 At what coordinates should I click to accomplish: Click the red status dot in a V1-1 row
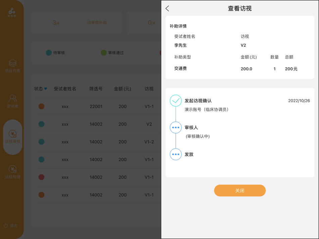click(x=41, y=177)
